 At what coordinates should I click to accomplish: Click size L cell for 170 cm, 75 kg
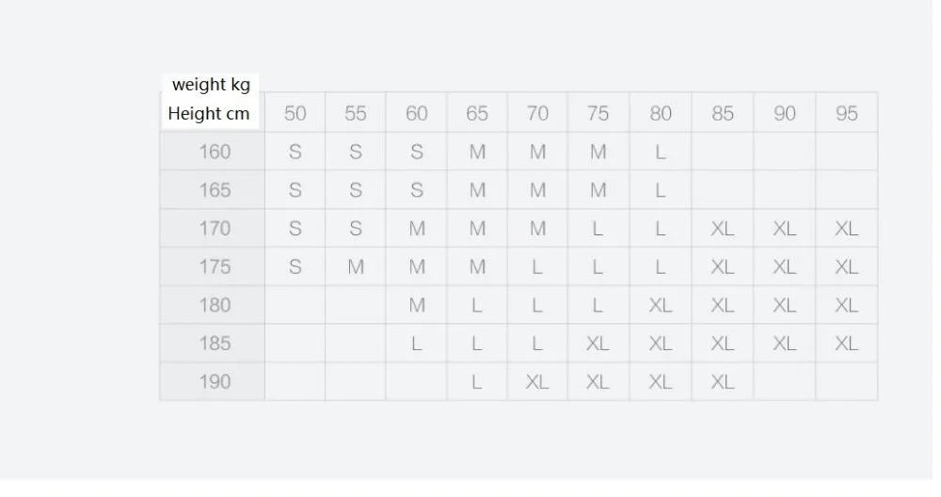[598, 228]
